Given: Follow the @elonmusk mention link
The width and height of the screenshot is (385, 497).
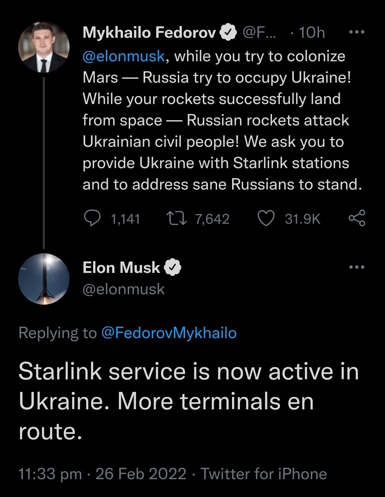Looking at the screenshot, I should click(x=124, y=56).
